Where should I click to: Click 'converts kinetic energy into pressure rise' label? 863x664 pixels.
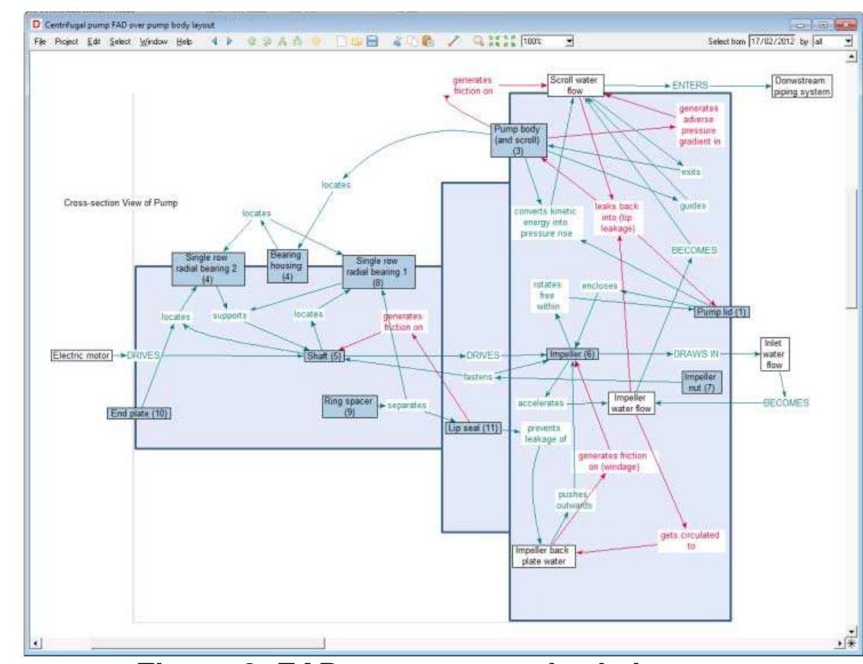545,222
